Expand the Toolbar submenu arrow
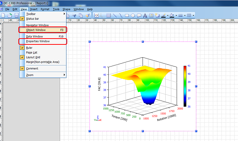The height and width of the screenshot is (141, 238). point(64,14)
